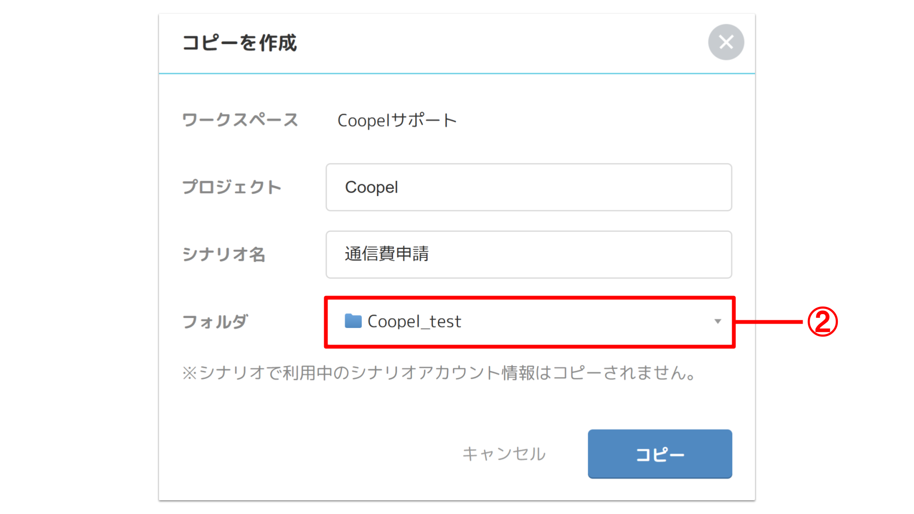
Task: Close the コピーを作成 dialog with X
Action: click(x=726, y=42)
